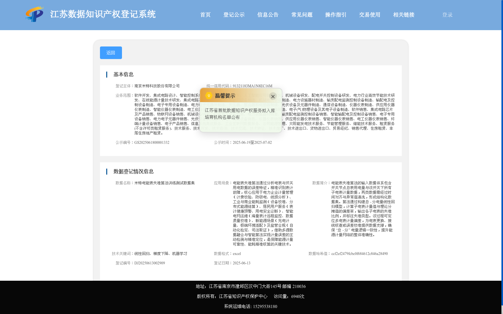Close the 温馨提示 popup
Screen dimensions: 503x314
coord(273,96)
